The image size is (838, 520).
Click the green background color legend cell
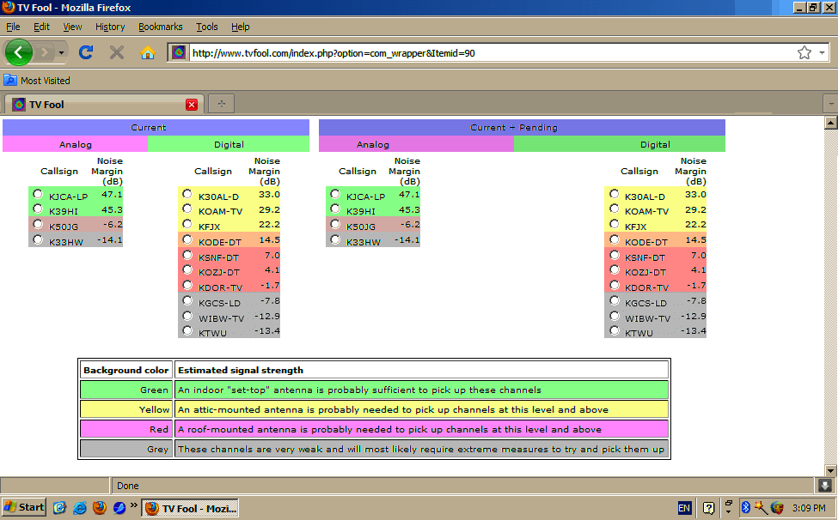coord(125,390)
